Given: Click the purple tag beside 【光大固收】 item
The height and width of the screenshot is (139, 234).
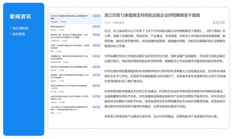Looking at the screenshot, I should [97, 107].
